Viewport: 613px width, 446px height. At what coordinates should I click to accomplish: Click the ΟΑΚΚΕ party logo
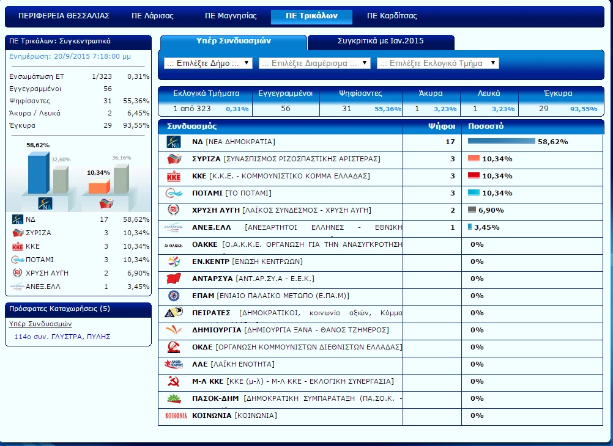click(174, 245)
